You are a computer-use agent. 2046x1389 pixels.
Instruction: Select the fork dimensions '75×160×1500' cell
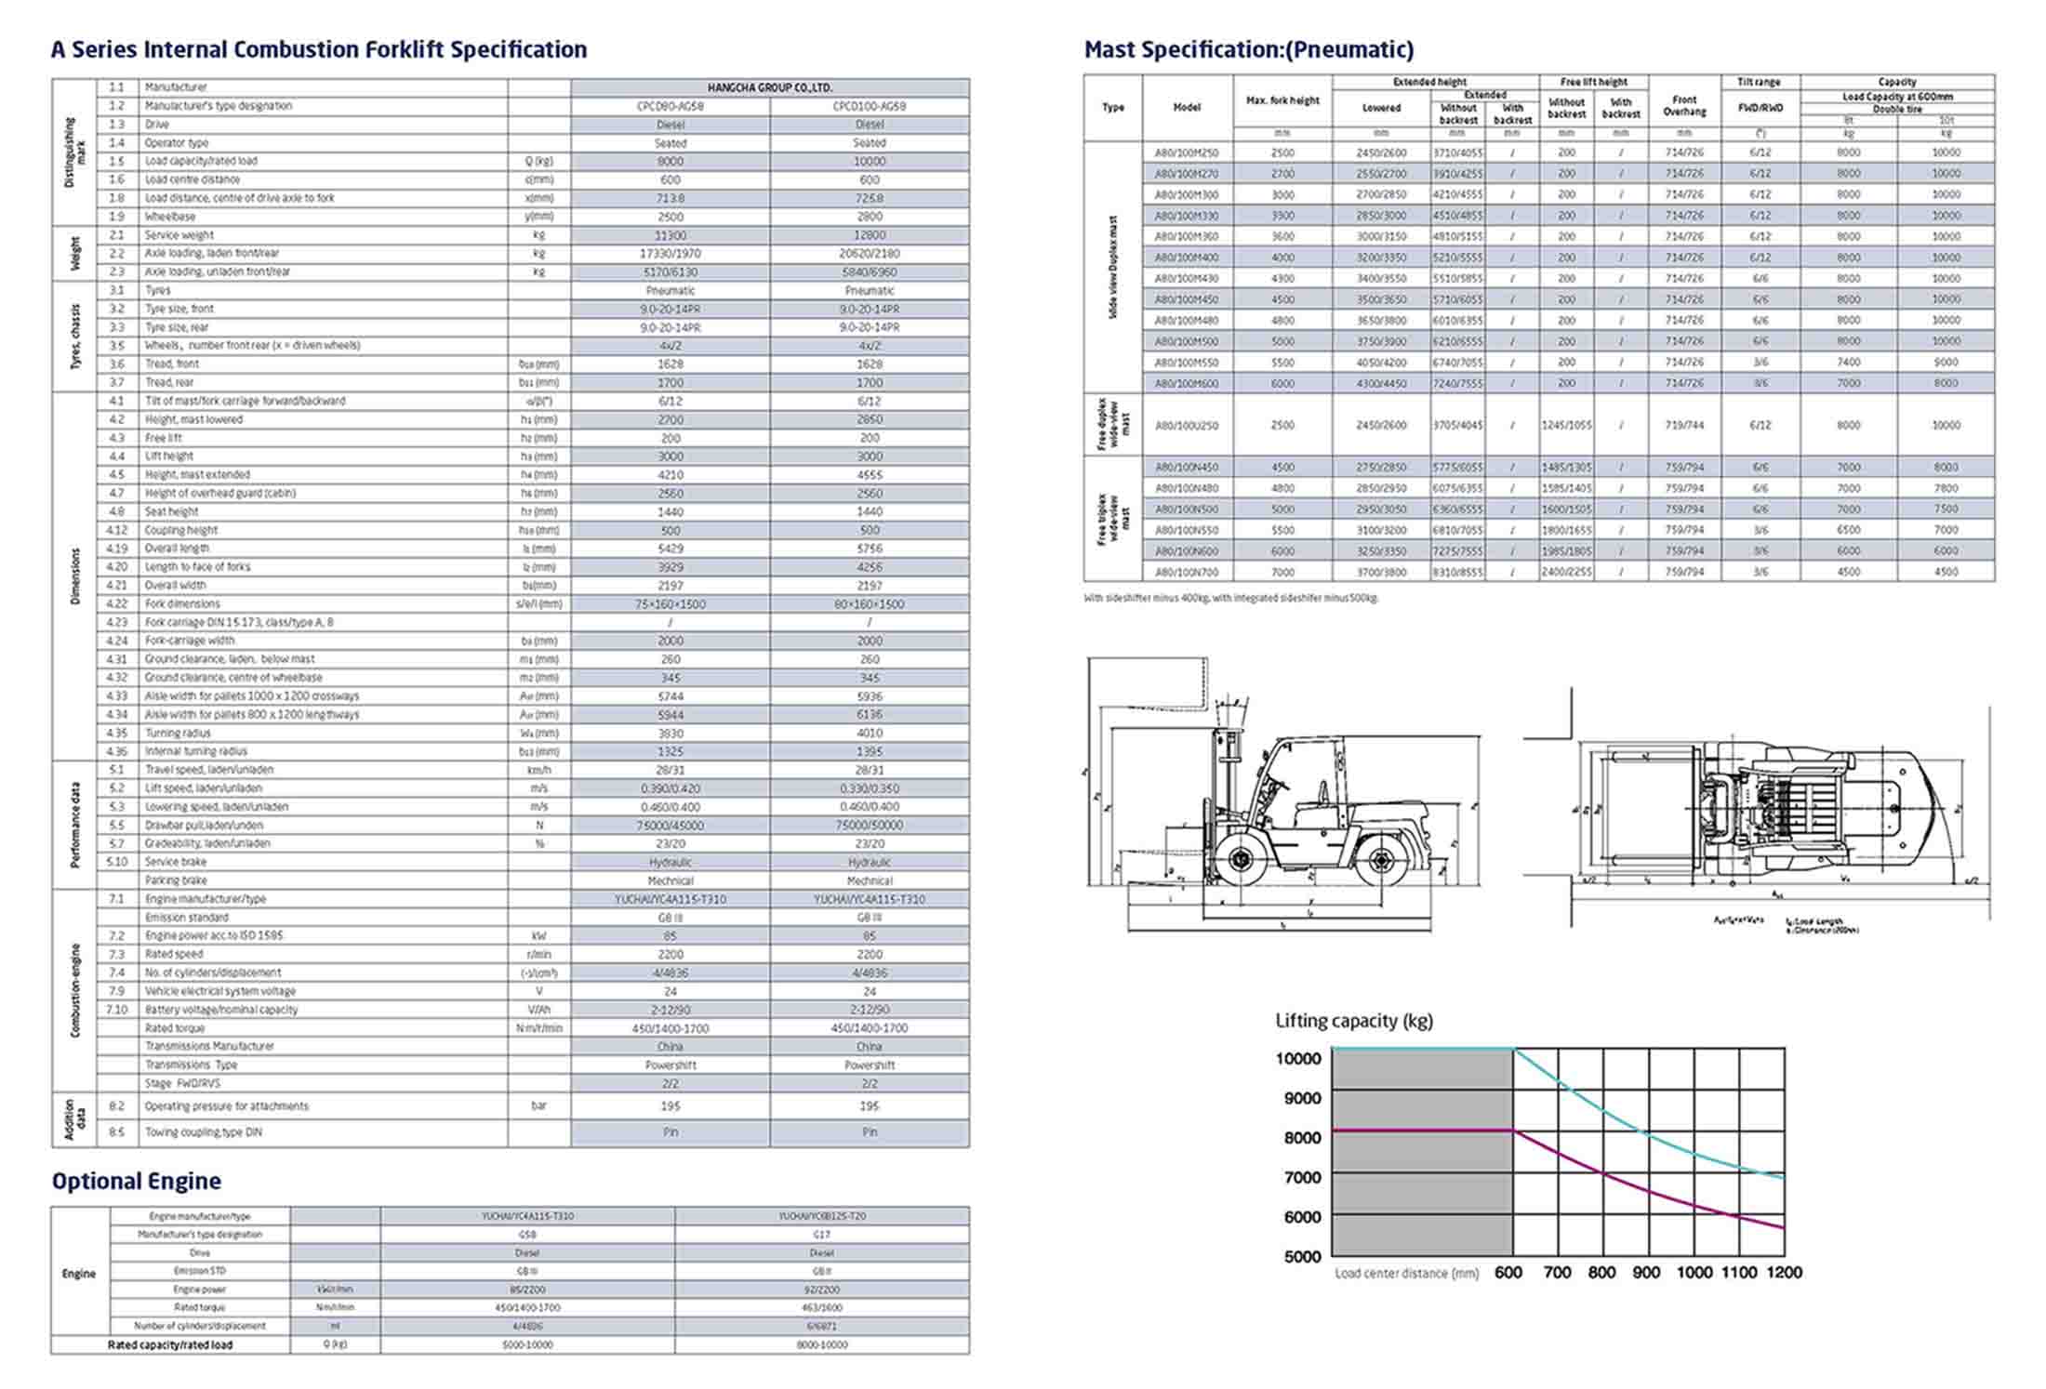[x=671, y=604]
